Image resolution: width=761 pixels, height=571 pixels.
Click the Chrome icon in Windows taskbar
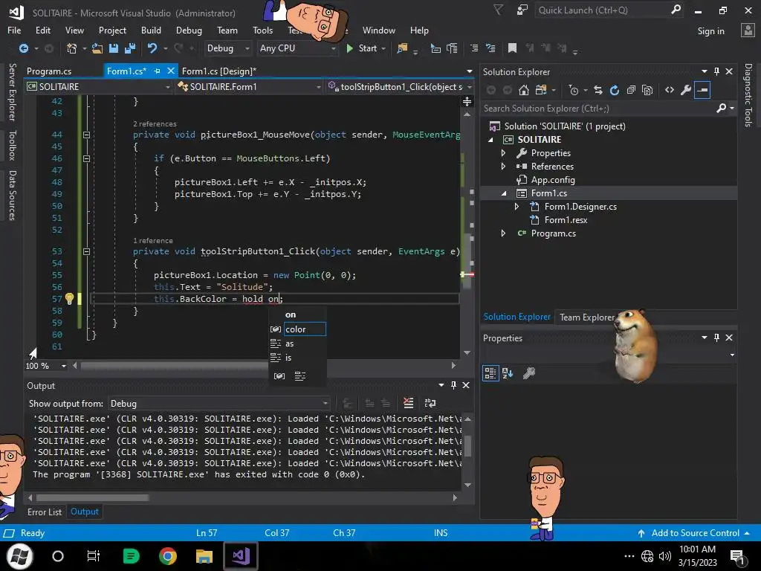point(168,556)
